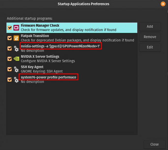Click the SSH Key Agent gear icon

16,69
